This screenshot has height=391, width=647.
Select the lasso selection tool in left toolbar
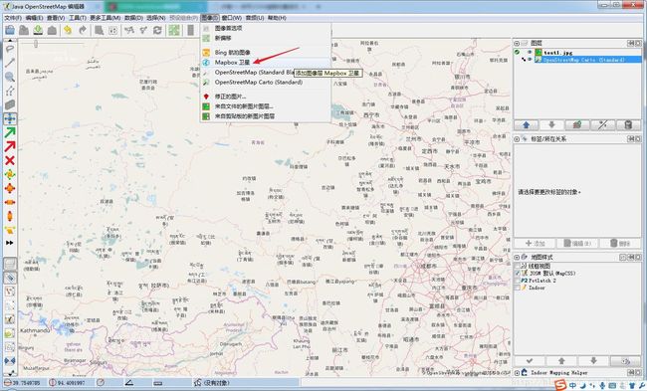point(10,49)
